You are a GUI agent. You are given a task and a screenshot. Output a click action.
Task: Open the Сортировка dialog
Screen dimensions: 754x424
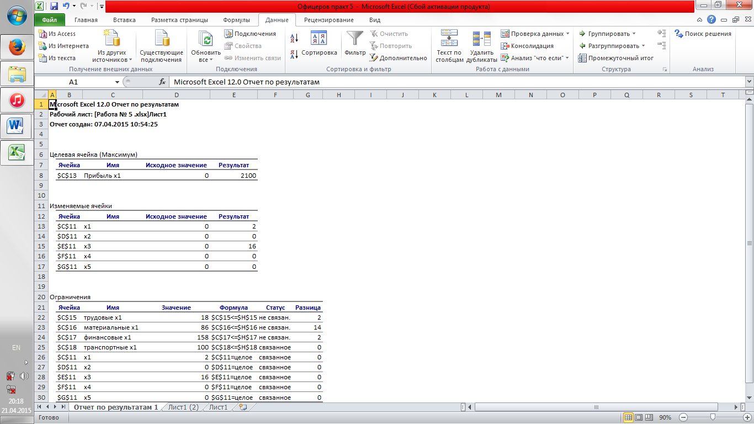(319, 44)
